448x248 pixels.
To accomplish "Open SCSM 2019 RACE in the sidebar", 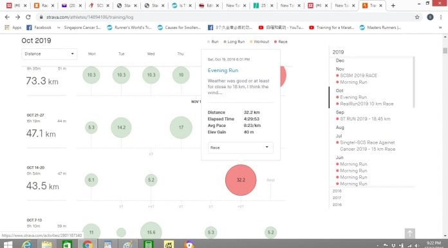I will tap(359, 75).
